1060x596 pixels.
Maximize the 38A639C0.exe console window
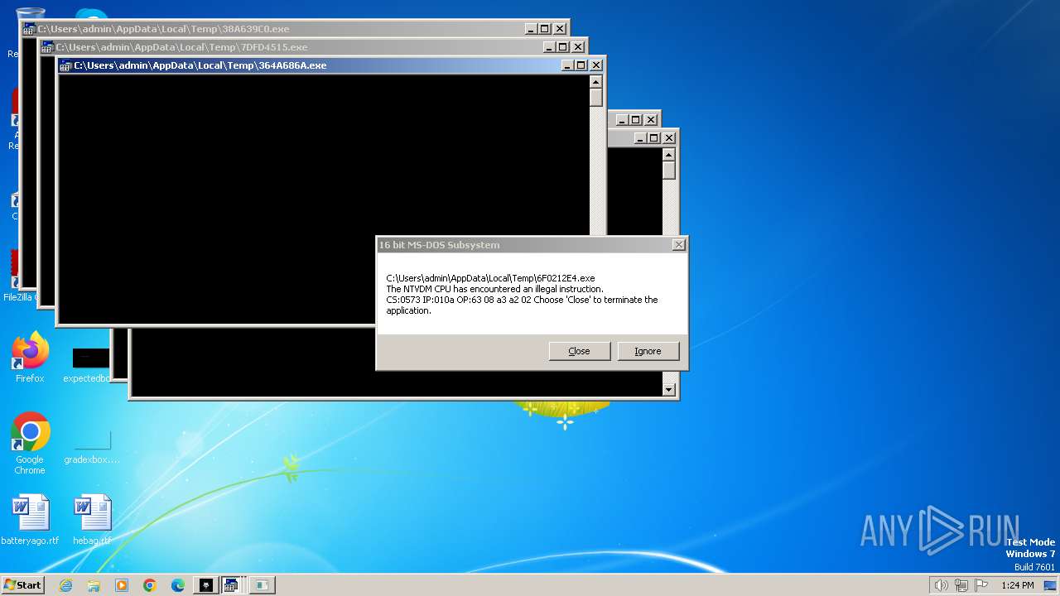[x=544, y=29]
